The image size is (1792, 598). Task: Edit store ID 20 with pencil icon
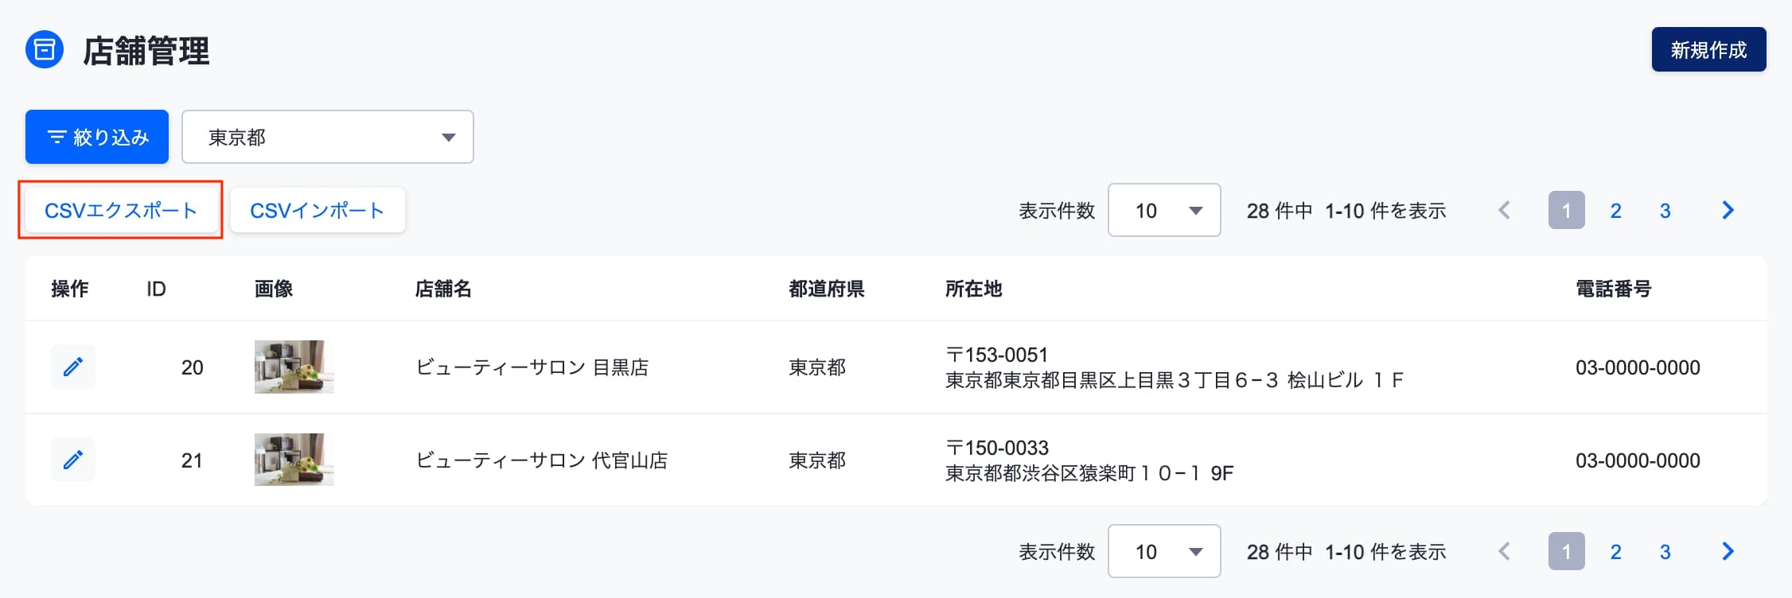(x=73, y=367)
